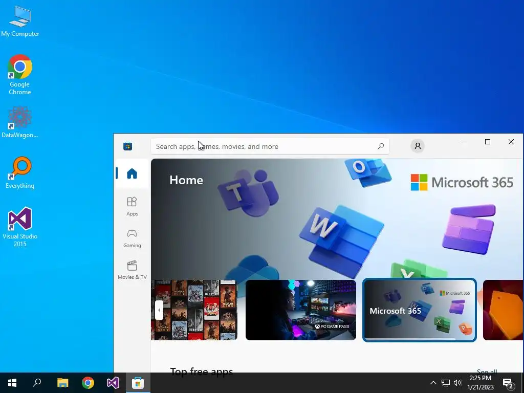The image size is (524, 393).
Task: Show hidden system tray icons
Action: click(433, 383)
